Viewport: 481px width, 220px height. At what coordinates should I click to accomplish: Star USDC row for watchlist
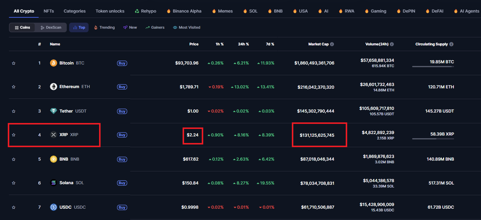(13, 207)
